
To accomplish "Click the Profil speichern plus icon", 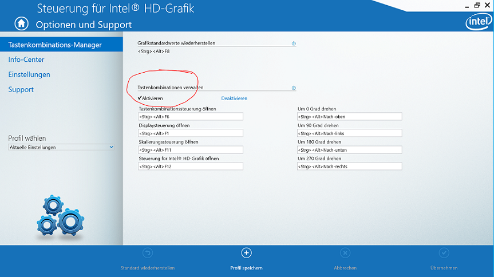I will (246, 253).
